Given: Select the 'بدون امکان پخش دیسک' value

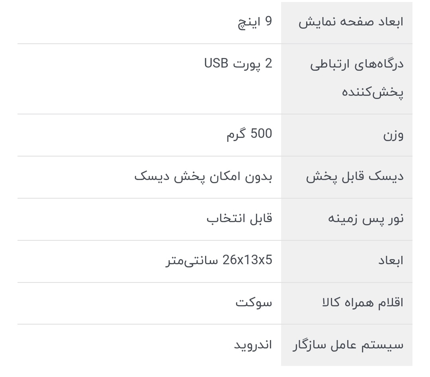Looking at the screenshot, I should pos(203,176).
